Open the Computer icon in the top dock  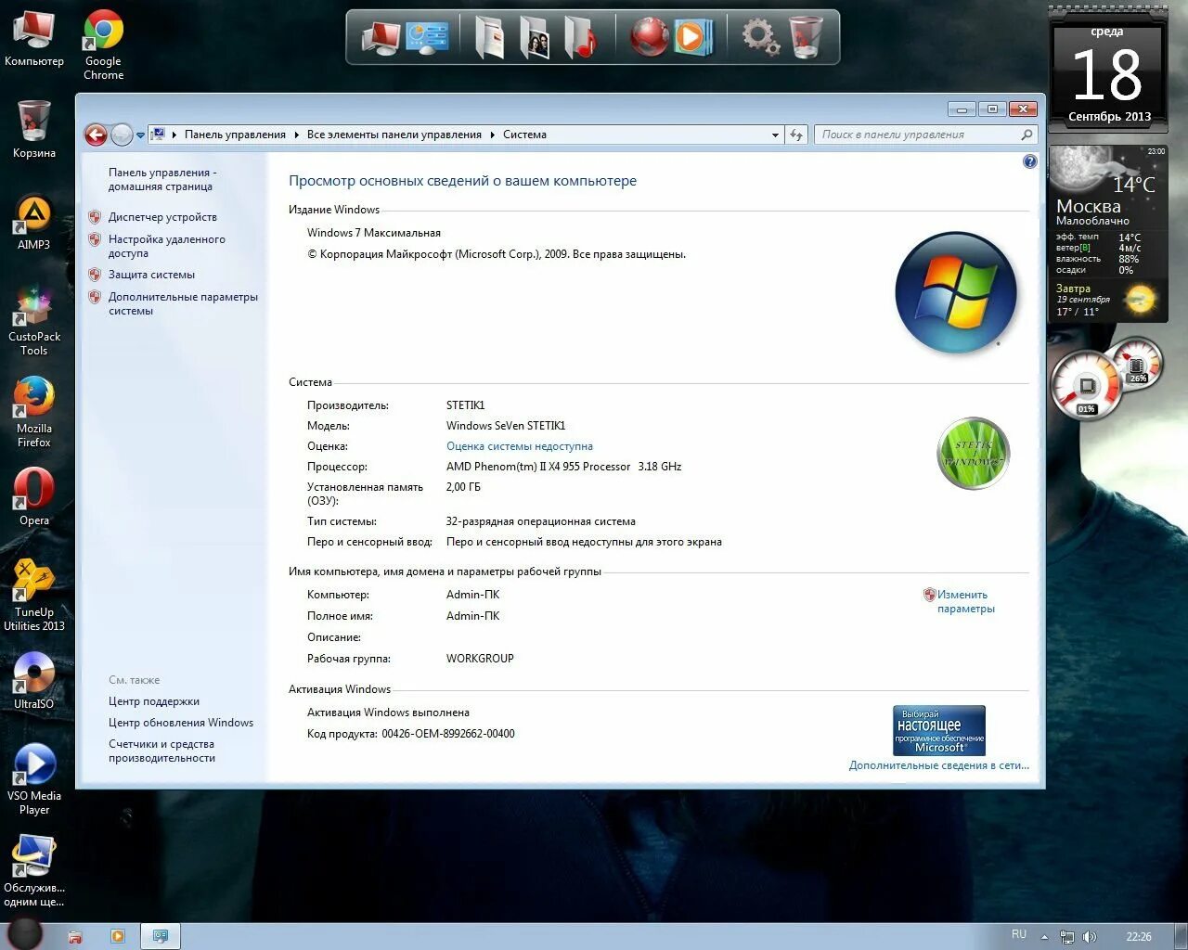coord(381,37)
